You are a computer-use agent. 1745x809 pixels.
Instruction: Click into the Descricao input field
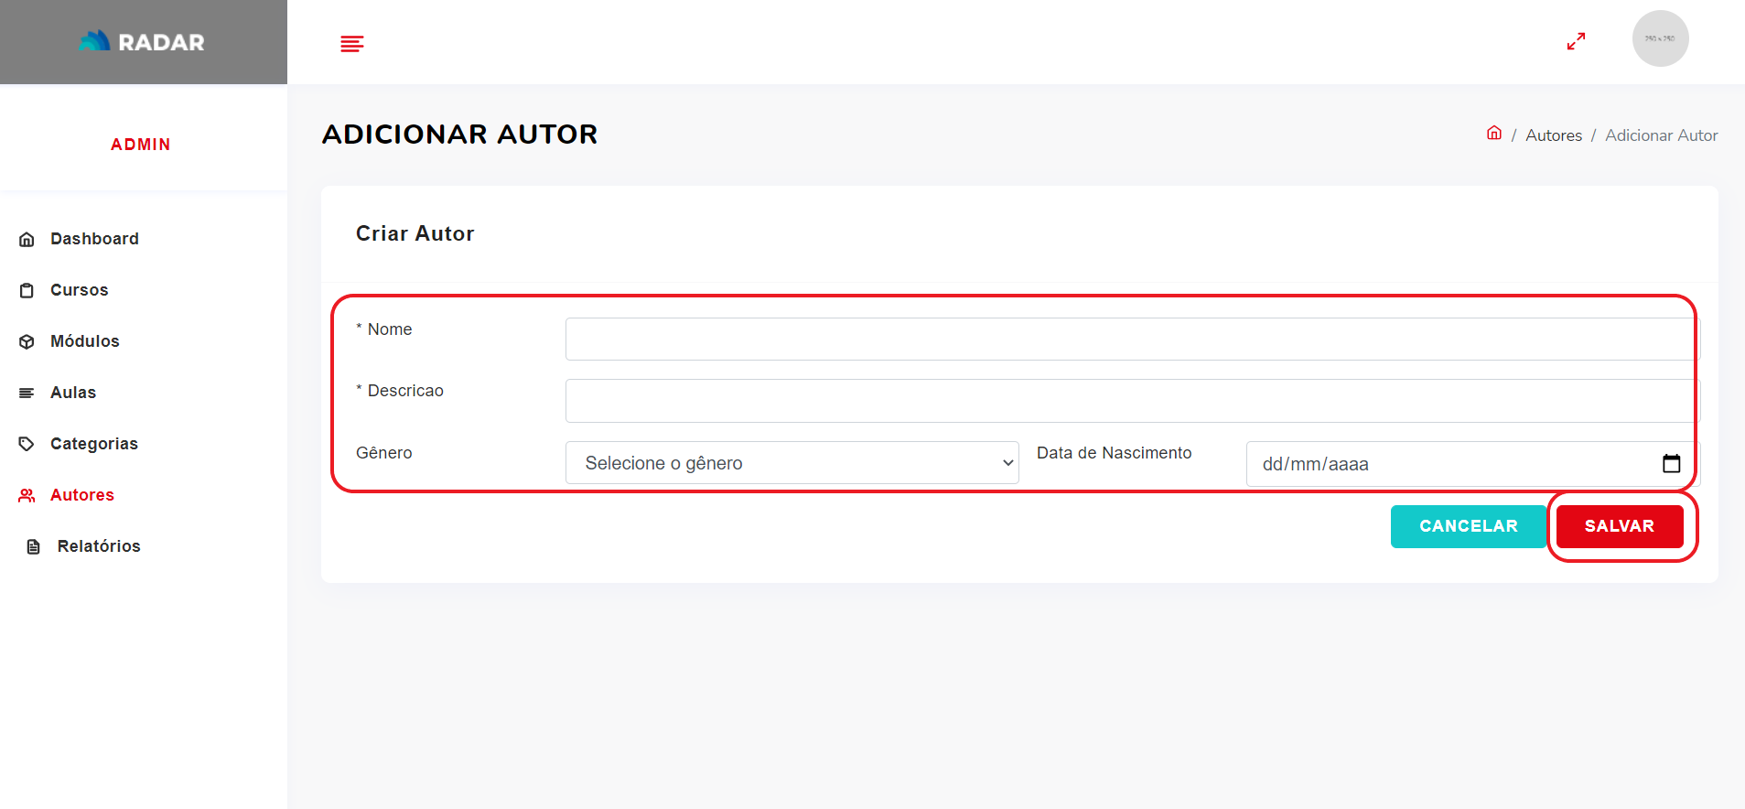[x=1130, y=401]
